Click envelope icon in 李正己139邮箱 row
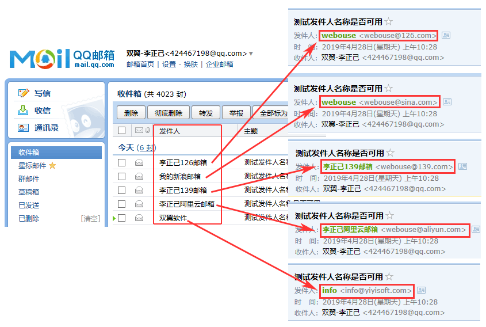Image resolution: width=486 pixels, height=327 pixels. pos(139,190)
